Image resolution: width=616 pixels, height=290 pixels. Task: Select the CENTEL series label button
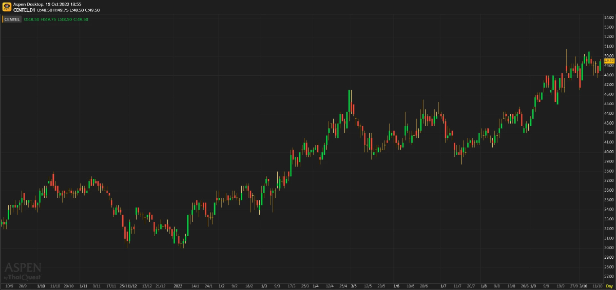click(12, 19)
